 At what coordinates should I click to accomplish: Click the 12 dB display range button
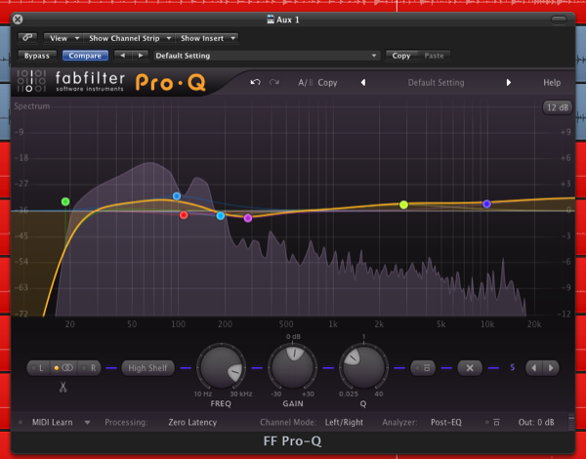(557, 105)
